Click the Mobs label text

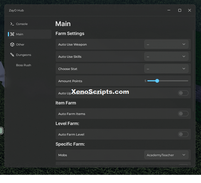click(63, 155)
